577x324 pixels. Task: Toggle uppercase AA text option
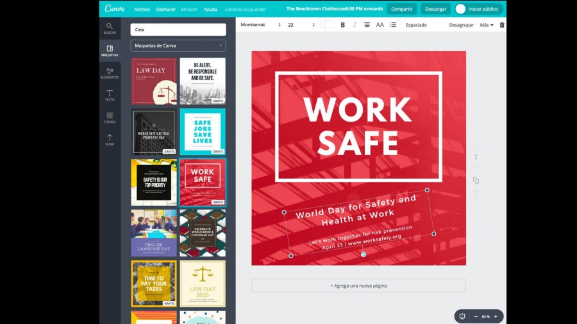pyautogui.click(x=380, y=25)
